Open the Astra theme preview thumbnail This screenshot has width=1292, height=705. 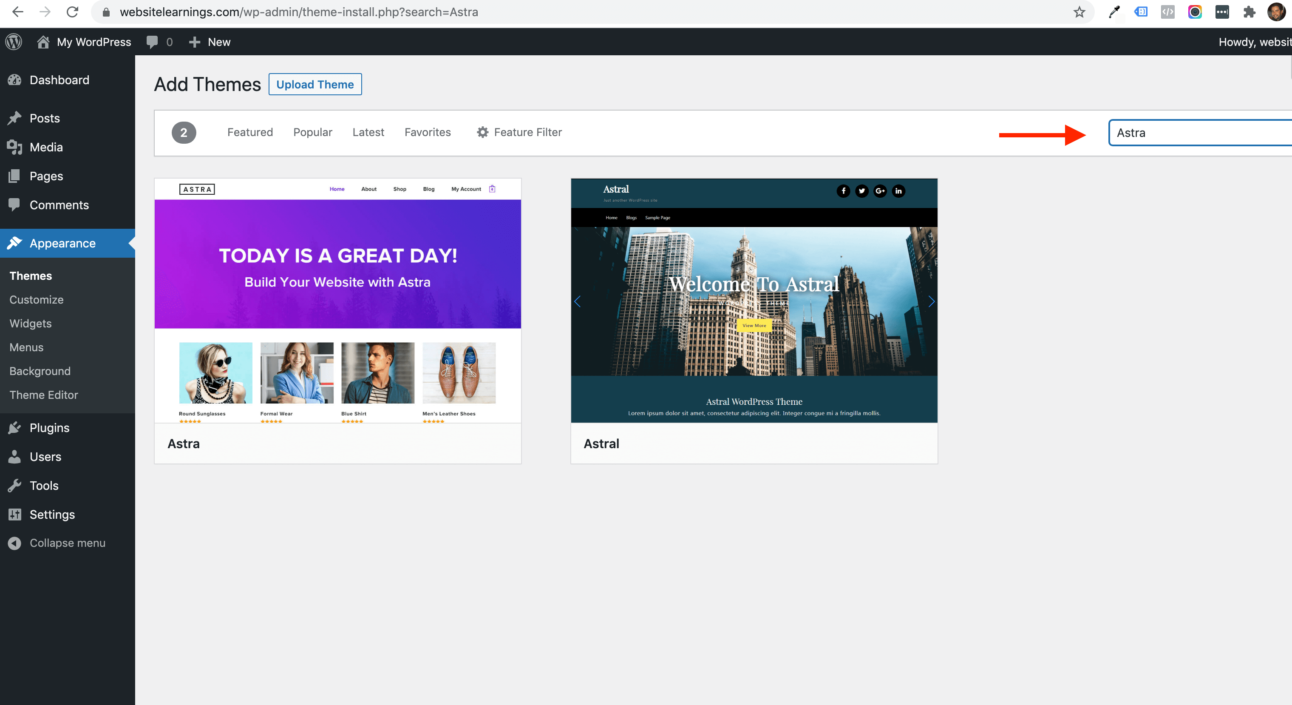click(337, 301)
